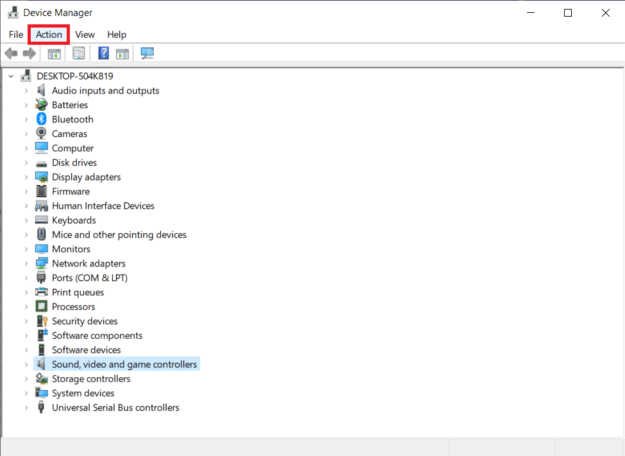Select Mice and other pointing devices
The width and height of the screenshot is (625, 456).
click(119, 234)
